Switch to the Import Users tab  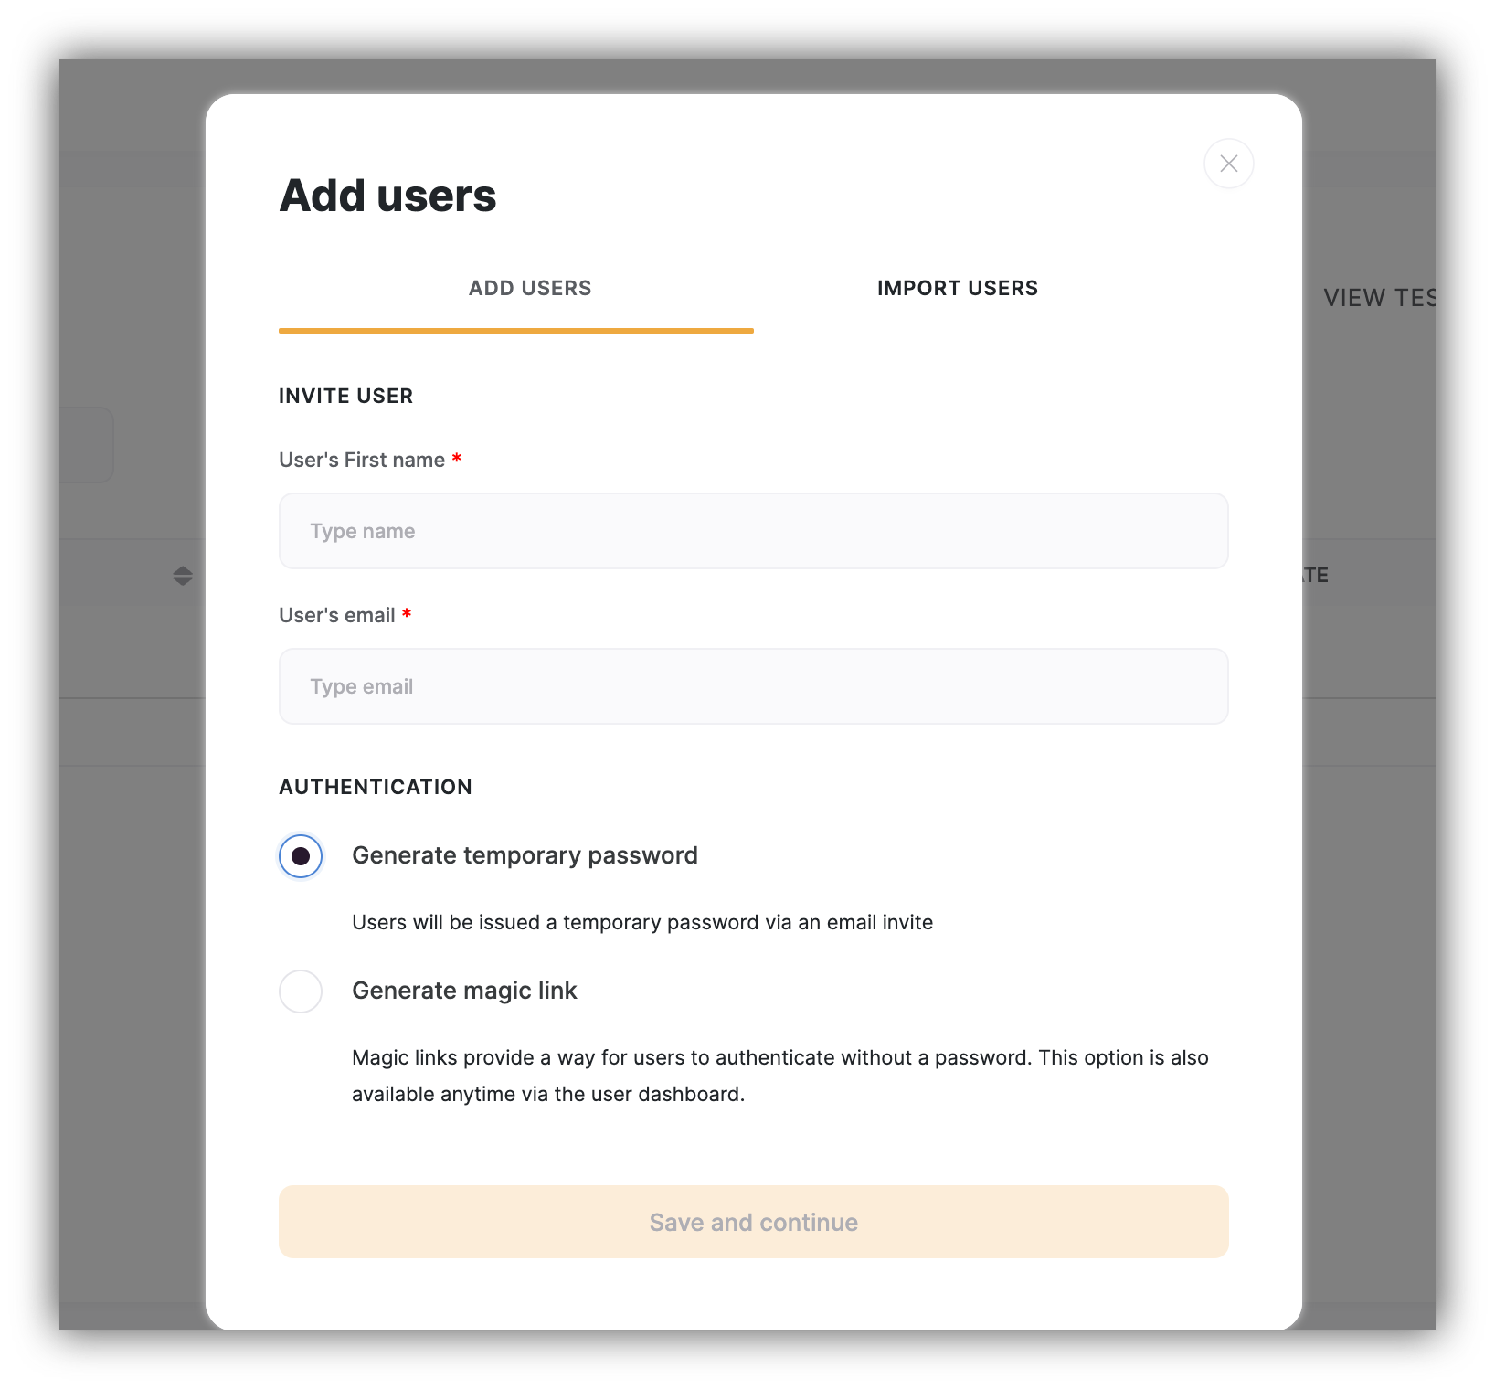[957, 289]
